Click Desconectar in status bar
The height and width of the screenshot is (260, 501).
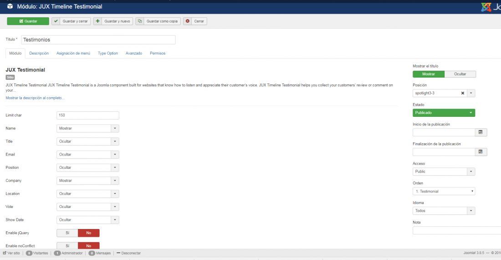click(x=128, y=253)
